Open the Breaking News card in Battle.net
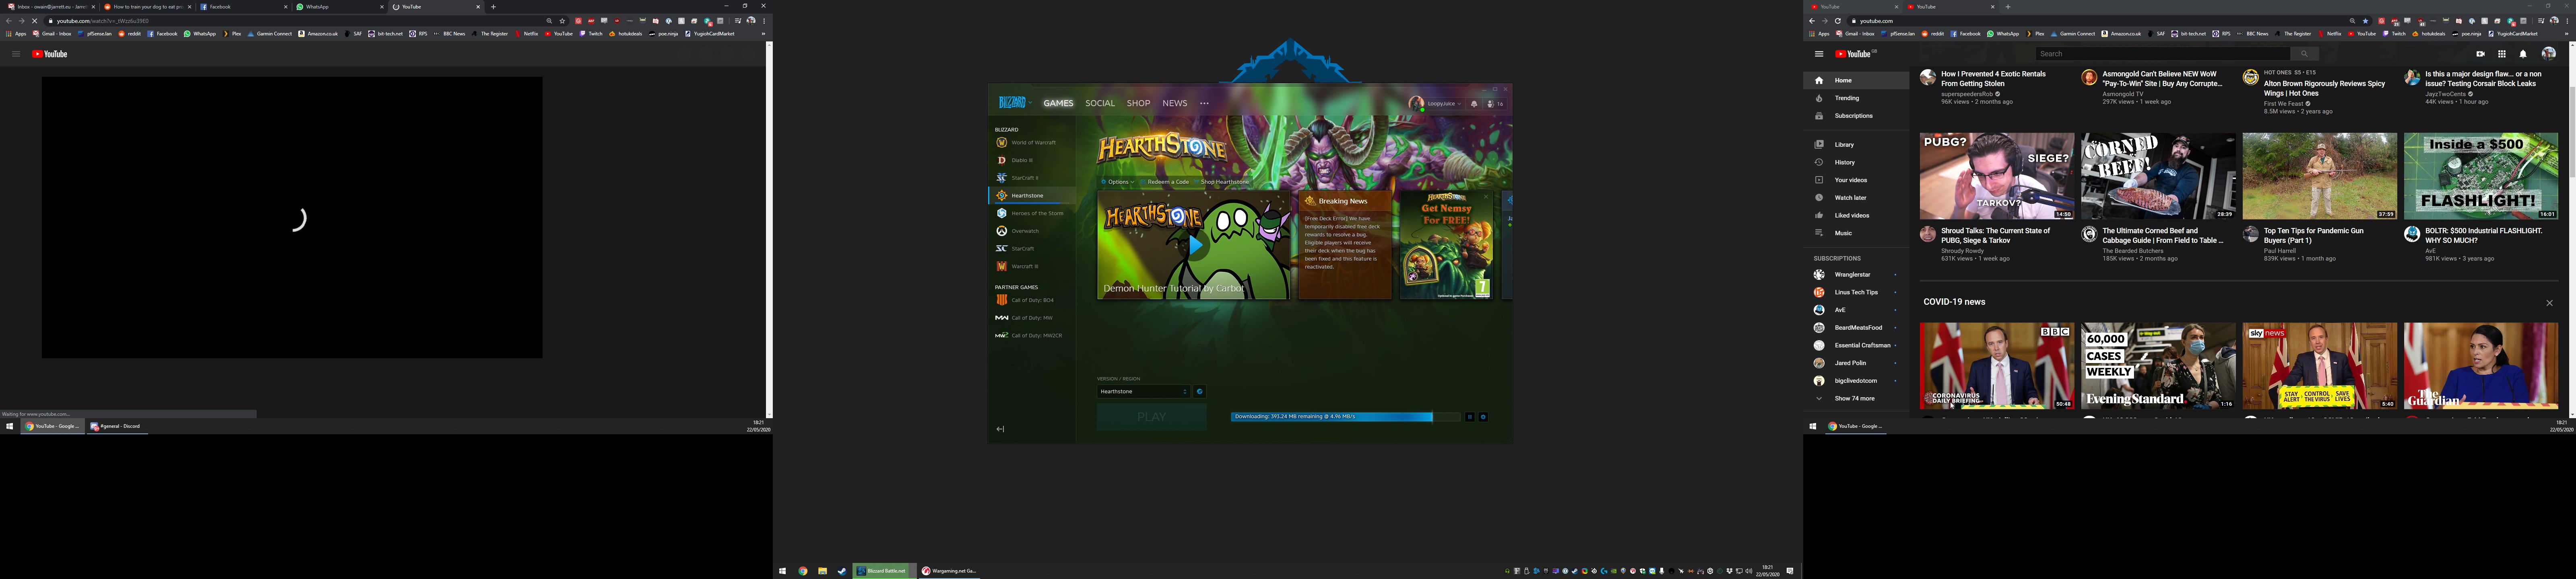Image resolution: width=2576 pixels, height=579 pixels. (x=1345, y=246)
